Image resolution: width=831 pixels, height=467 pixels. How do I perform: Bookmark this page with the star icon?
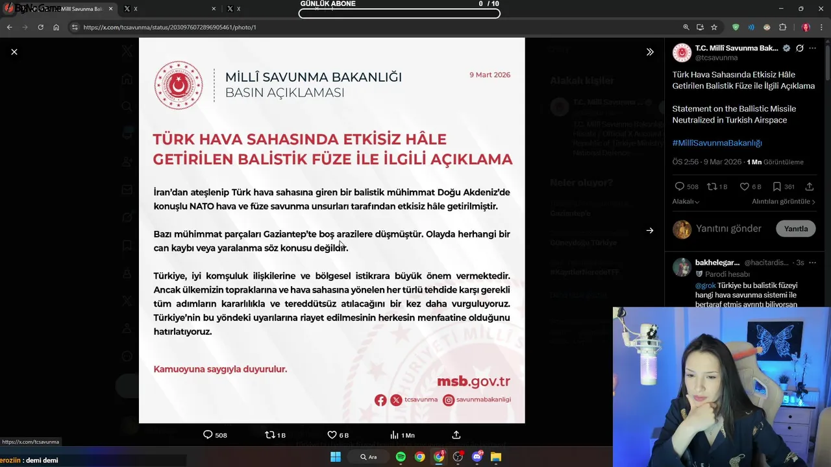(x=714, y=27)
